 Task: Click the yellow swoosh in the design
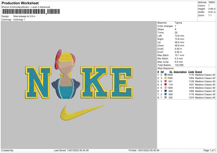[x=82, y=112]
